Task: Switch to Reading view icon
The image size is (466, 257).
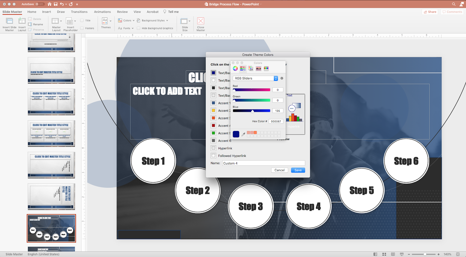Action: click(393, 254)
